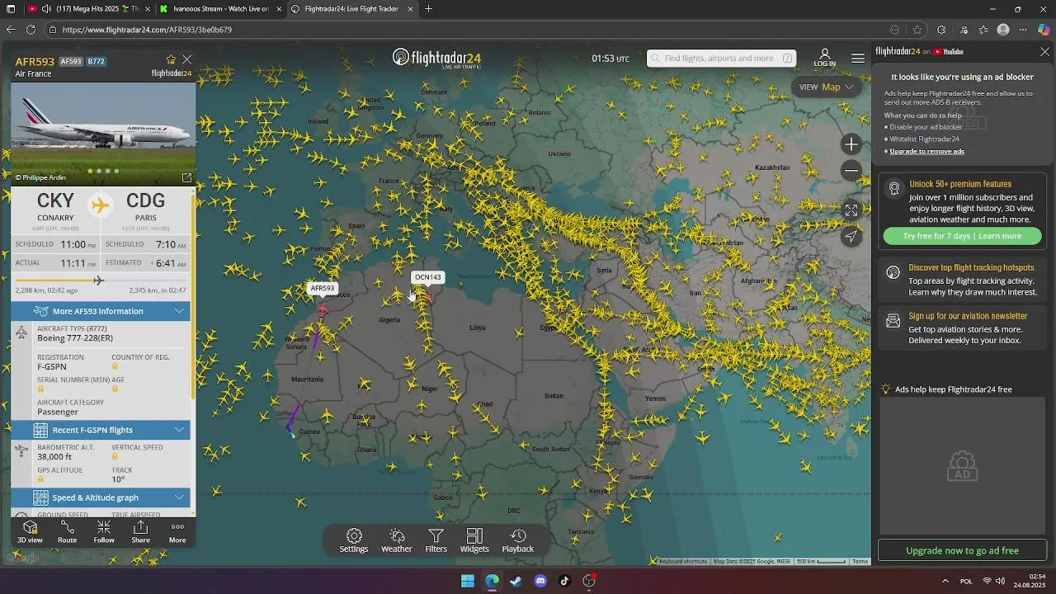Open the More options in flight panel
The height and width of the screenshot is (594, 1056).
tap(177, 532)
